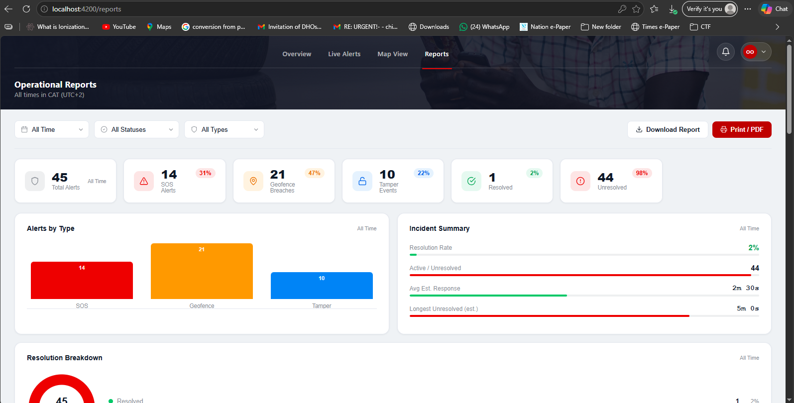Click the red OO user avatar
This screenshot has height=403, width=794.
tap(750, 52)
